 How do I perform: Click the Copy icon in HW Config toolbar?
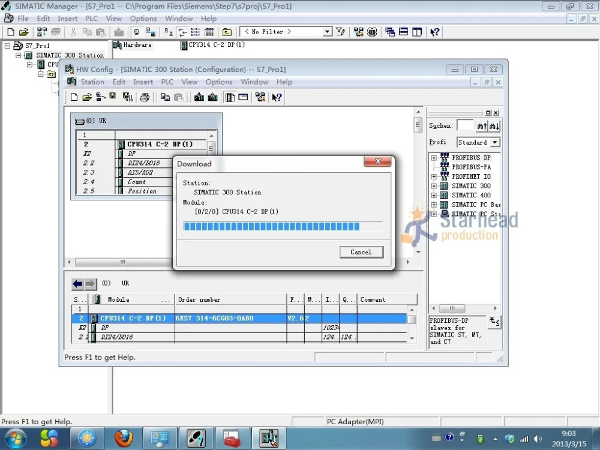click(x=166, y=97)
